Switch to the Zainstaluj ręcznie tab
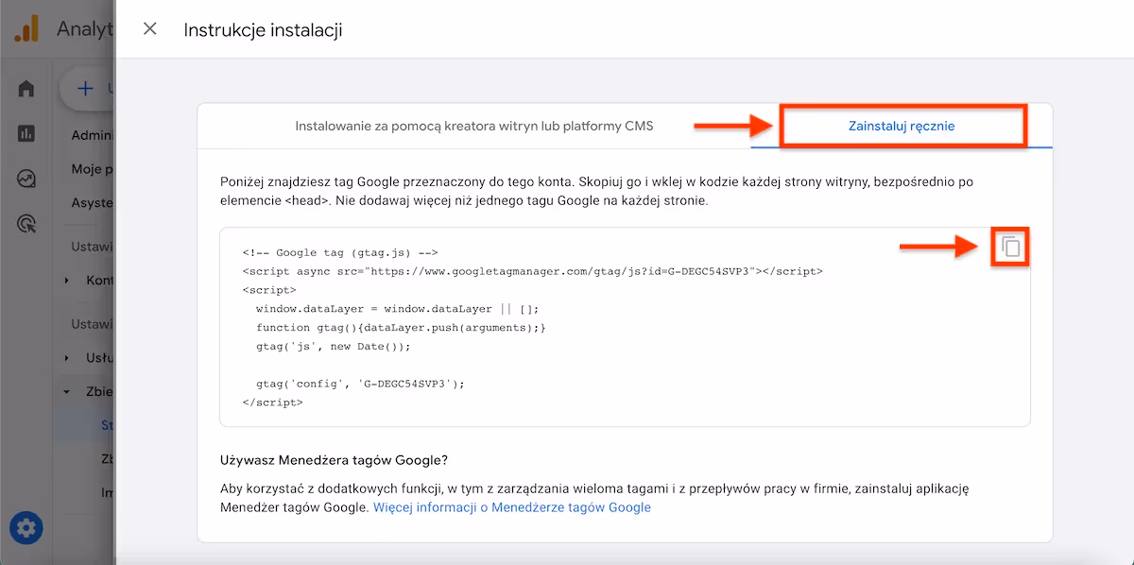This screenshot has width=1134, height=565. point(902,126)
